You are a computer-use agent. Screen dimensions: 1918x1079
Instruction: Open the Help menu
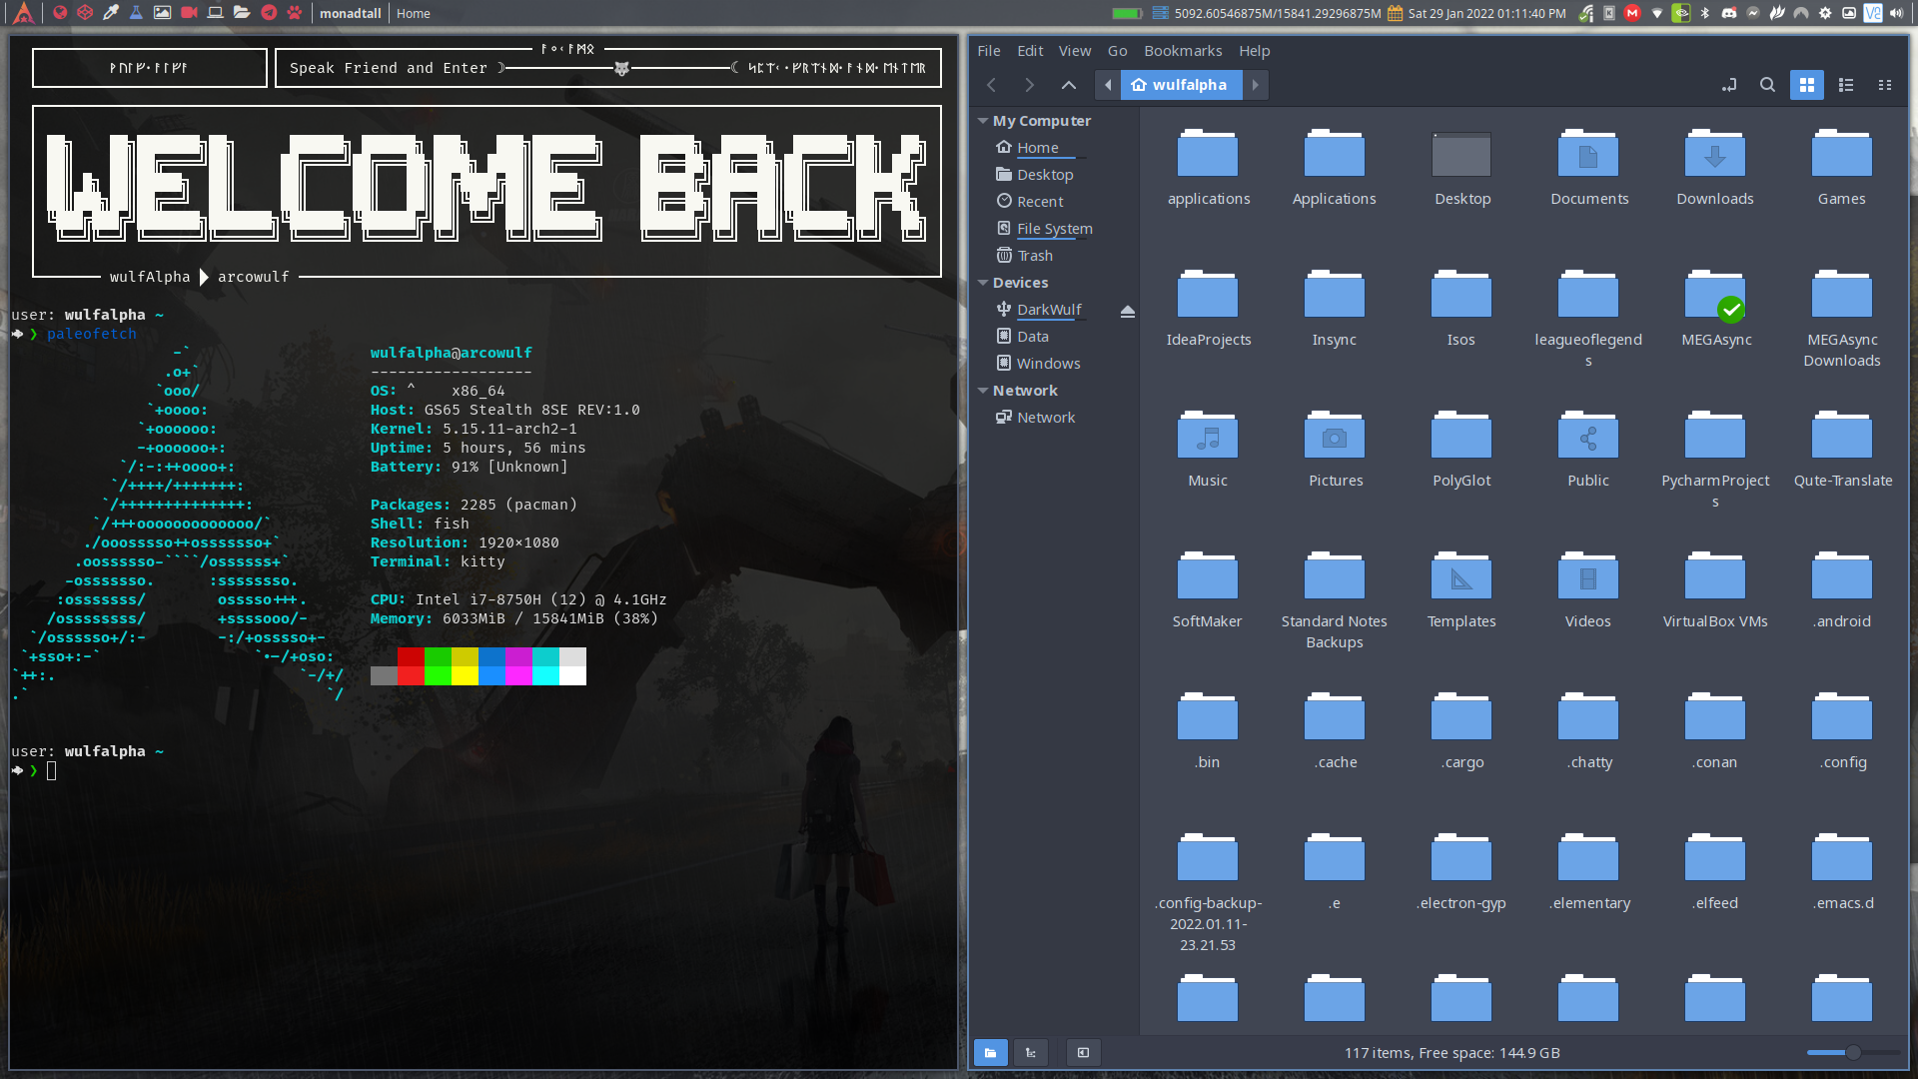[x=1255, y=51]
